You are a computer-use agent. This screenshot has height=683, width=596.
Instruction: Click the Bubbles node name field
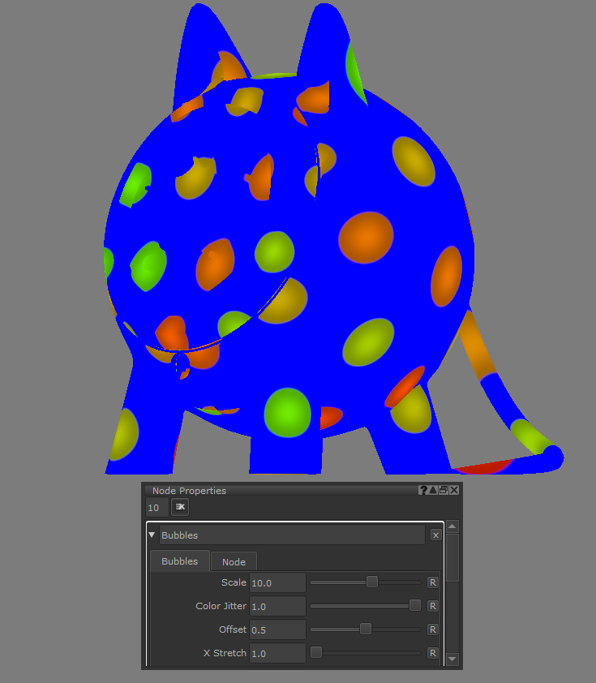[291, 535]
